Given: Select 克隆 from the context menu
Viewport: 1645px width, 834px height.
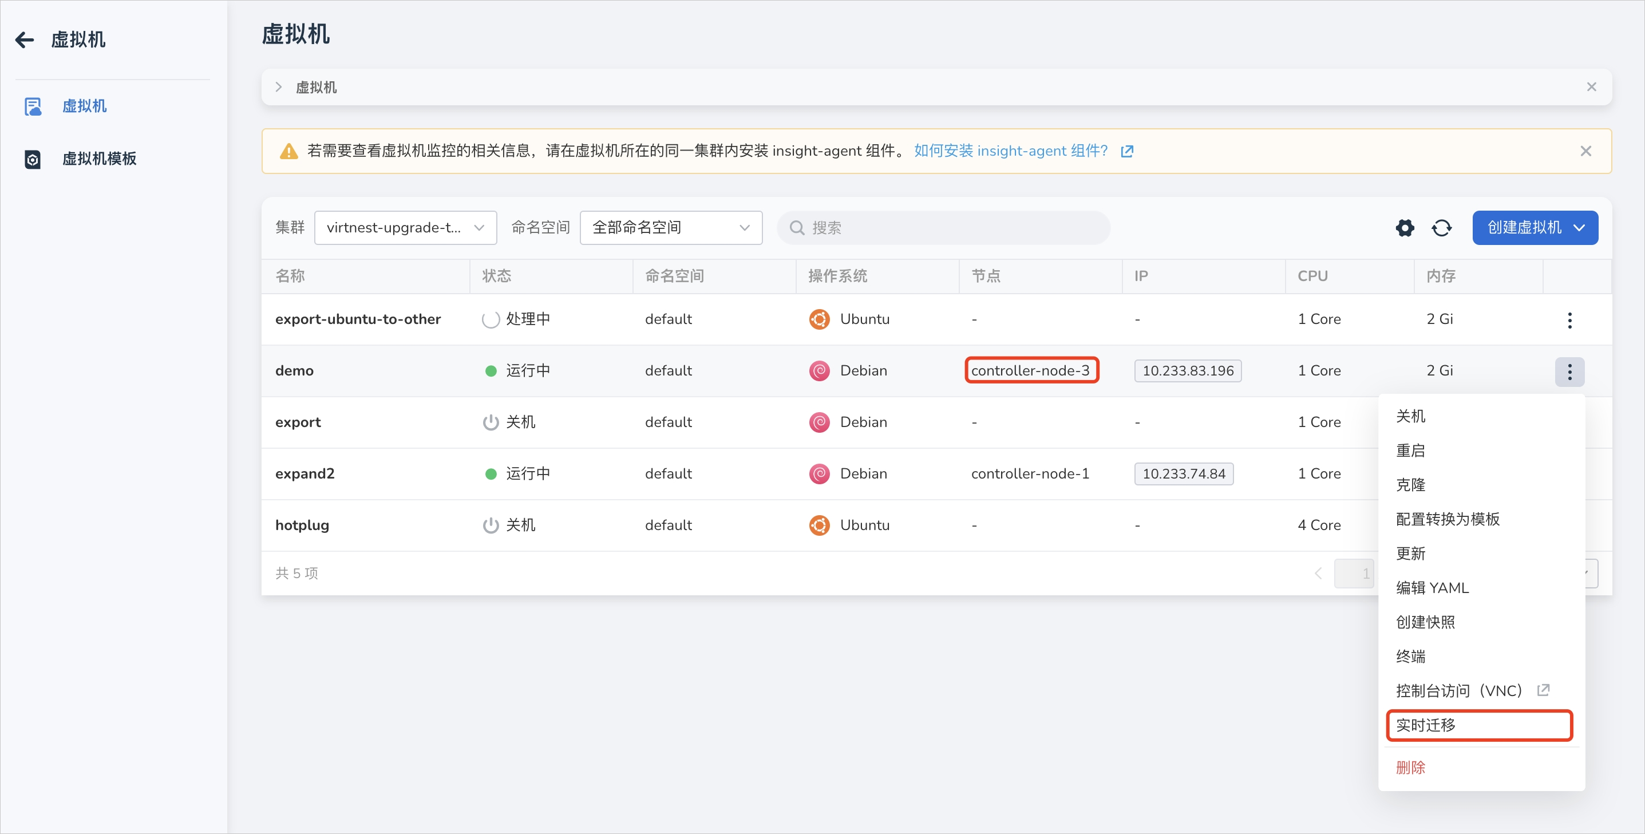Looking at the screenshot, I should pyautogui.click(x=1481, y=485).
